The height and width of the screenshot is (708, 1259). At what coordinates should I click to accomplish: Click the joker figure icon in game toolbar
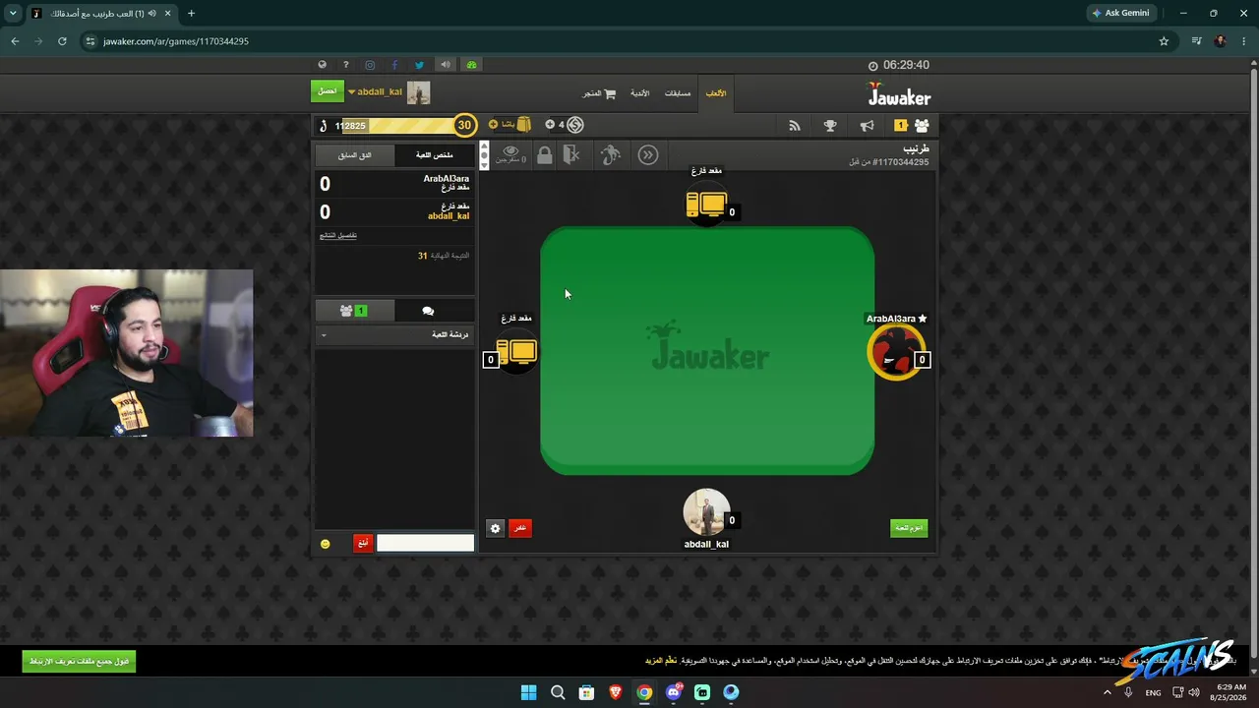[x=611, y=154]
